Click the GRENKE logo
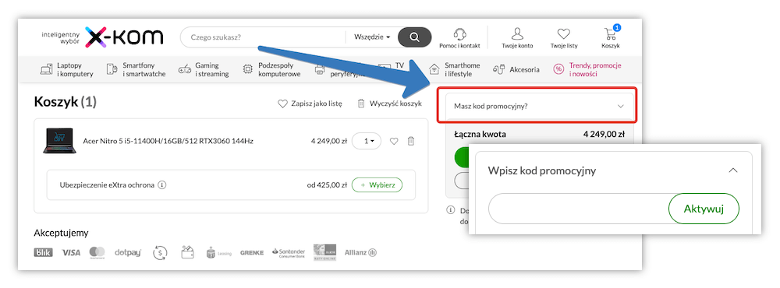This screenshot has width=780, height=288. click(x=252, y=253)
